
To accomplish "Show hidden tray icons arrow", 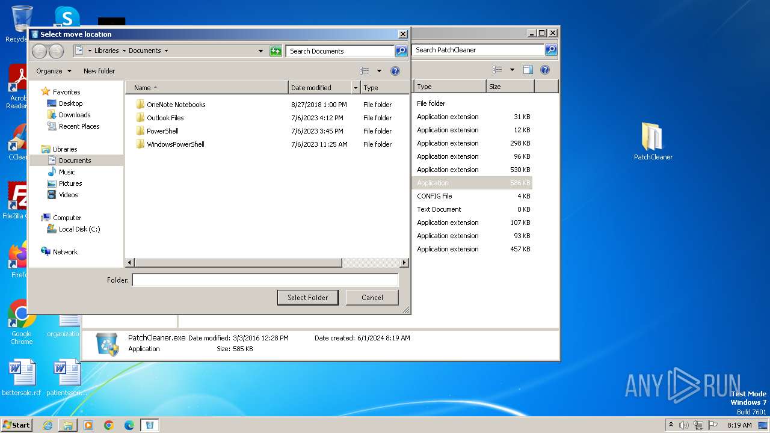I will [x=671, y=425].
